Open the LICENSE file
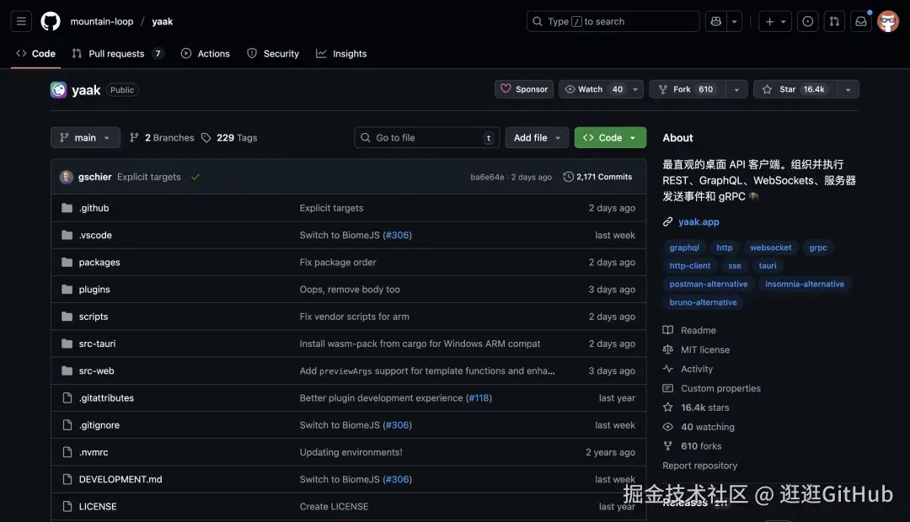Screen dimensions: 910x522 [98, 506]
